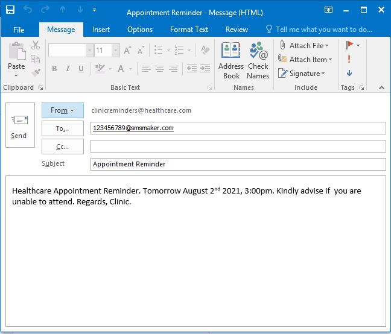Expand the font color dropdown arrow
The width and height of the screenshot is (391, 334).
[130, 69]
